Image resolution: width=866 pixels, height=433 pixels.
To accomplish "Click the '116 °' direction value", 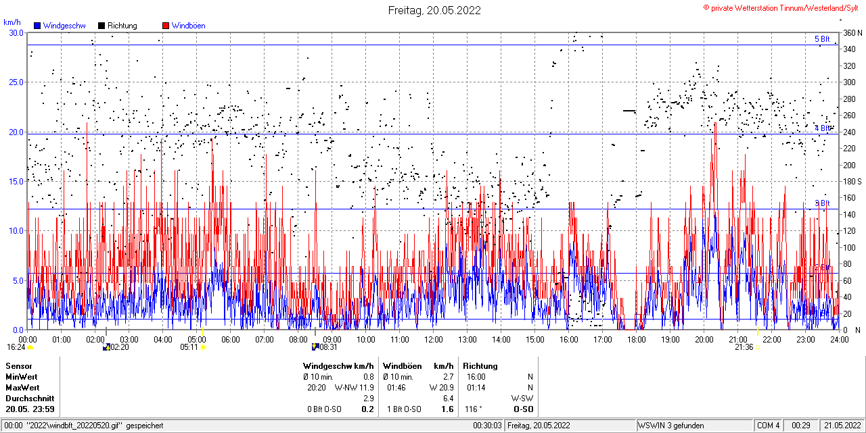I will (x=473, y=409).
